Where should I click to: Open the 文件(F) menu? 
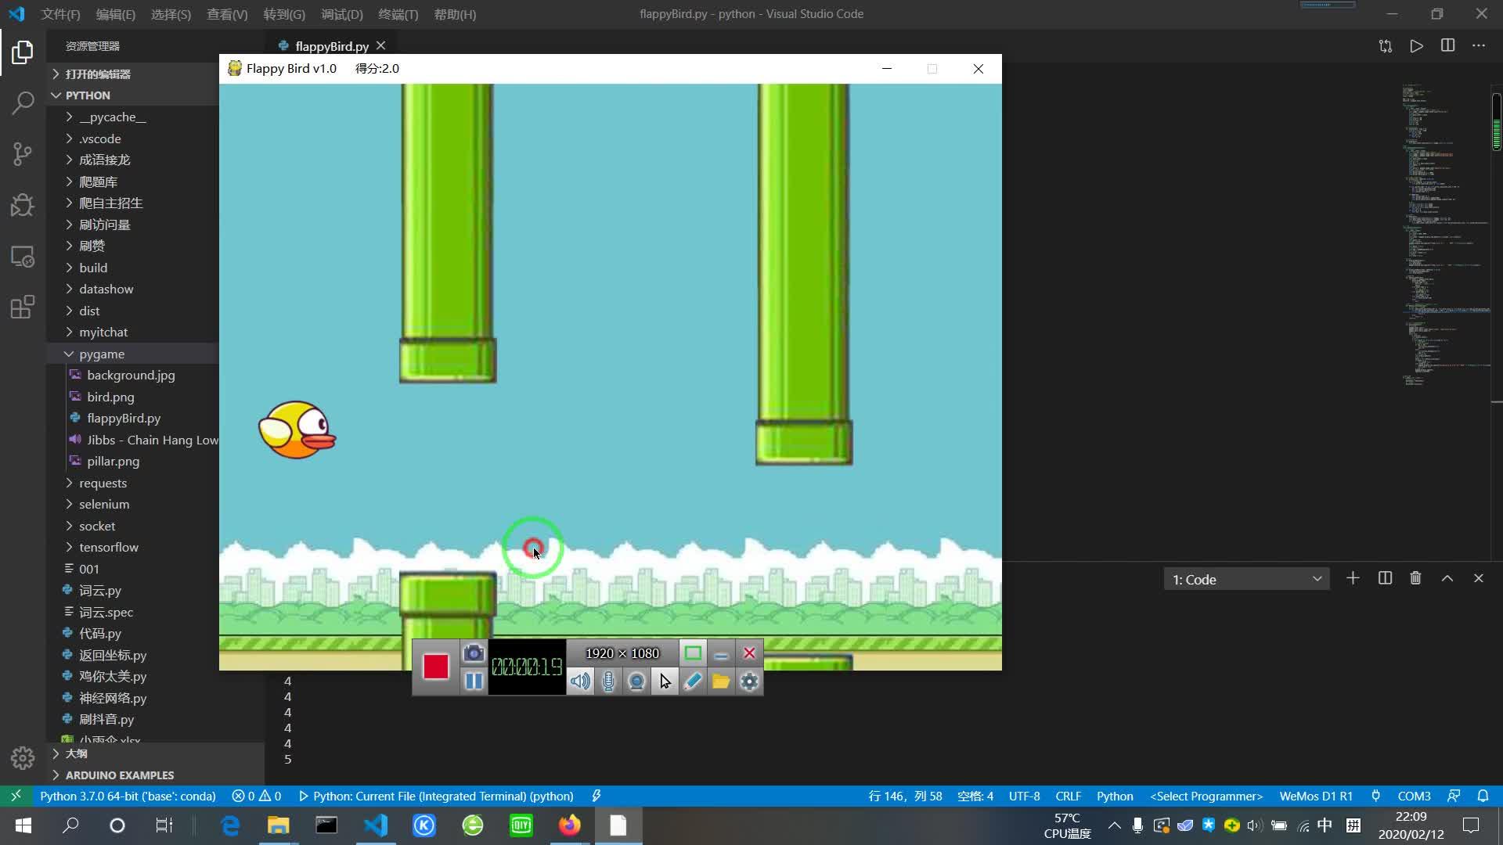[60, 14]
